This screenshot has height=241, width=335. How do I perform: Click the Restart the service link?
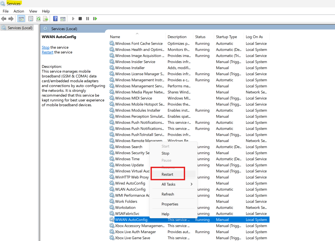pos(47,52)
